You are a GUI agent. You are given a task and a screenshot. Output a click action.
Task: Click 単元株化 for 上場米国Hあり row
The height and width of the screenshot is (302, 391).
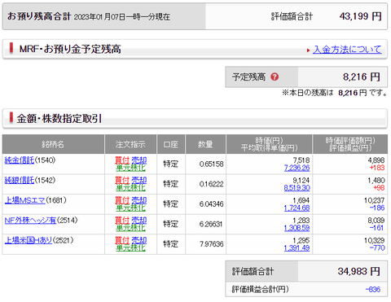click(130, 247)
